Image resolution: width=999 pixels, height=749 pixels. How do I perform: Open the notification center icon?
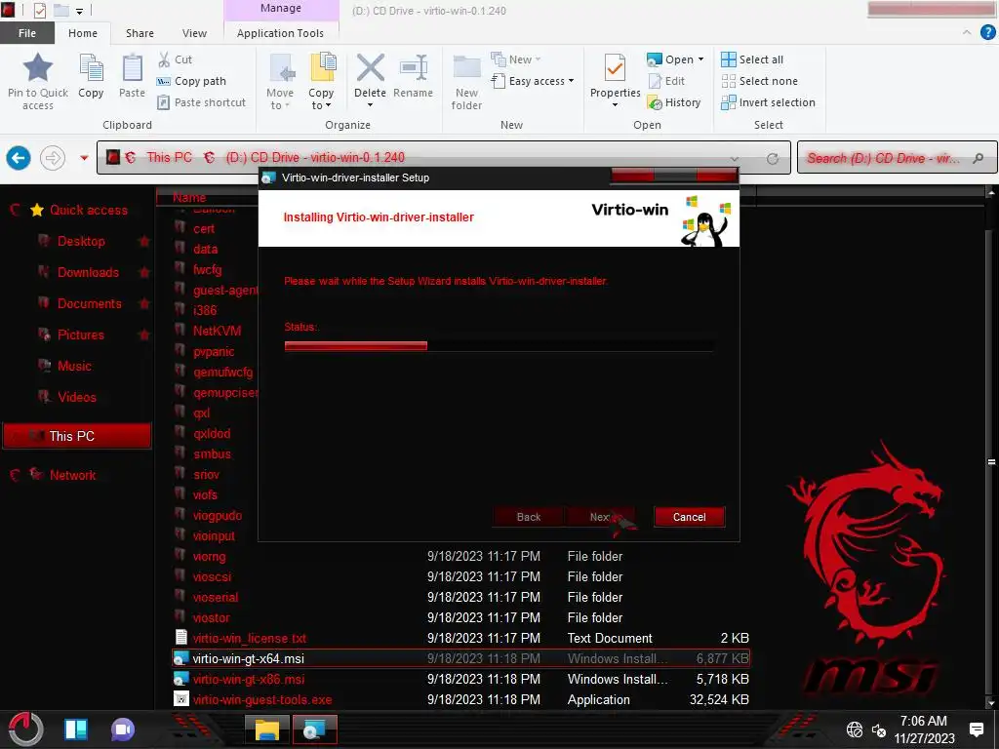coord(976,729)
